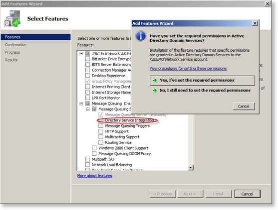Click the blue information icon in dialog
This screenshot has width=278, height=210.
[141, 36]
